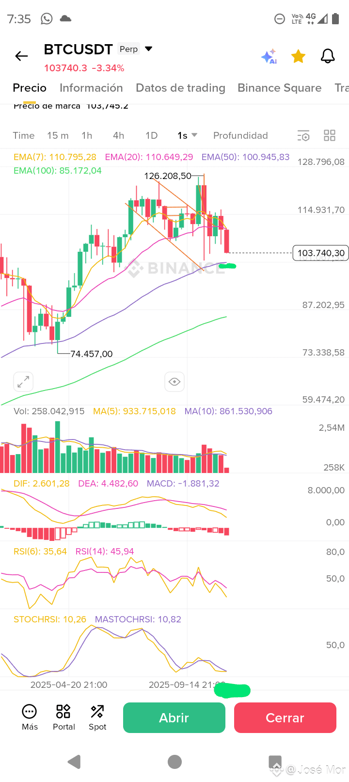Open the Profundidad depth view
This screenshot has width=349, height=782.
click(x=240, y=135)
